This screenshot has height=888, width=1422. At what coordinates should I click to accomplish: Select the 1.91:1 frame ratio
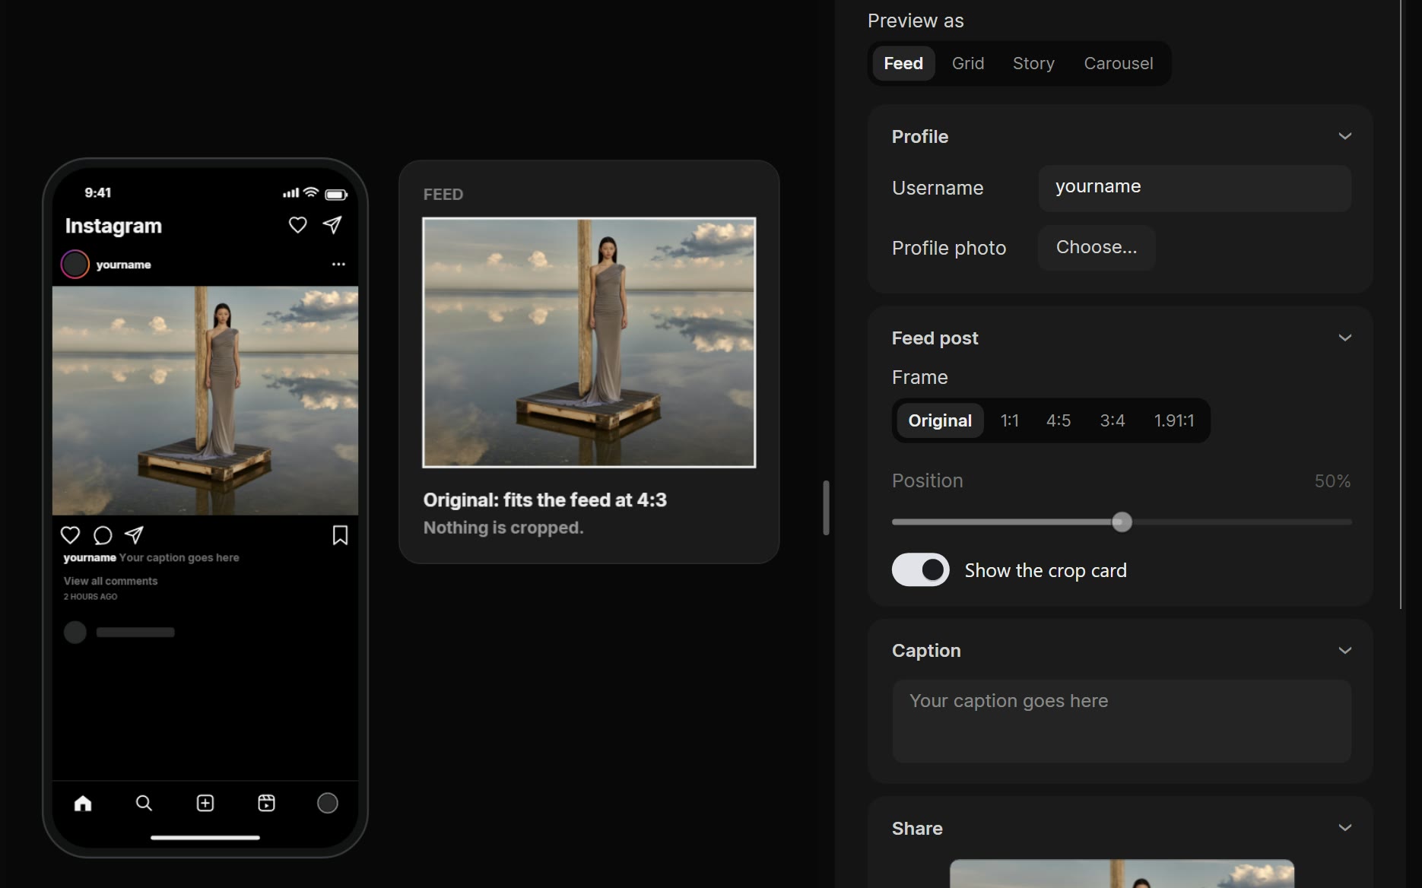pos(1173,420)
